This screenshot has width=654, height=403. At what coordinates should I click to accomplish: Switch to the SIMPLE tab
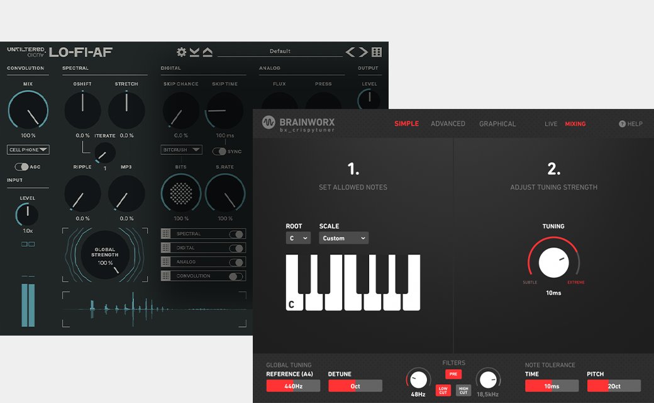click(x=407, y=123)
